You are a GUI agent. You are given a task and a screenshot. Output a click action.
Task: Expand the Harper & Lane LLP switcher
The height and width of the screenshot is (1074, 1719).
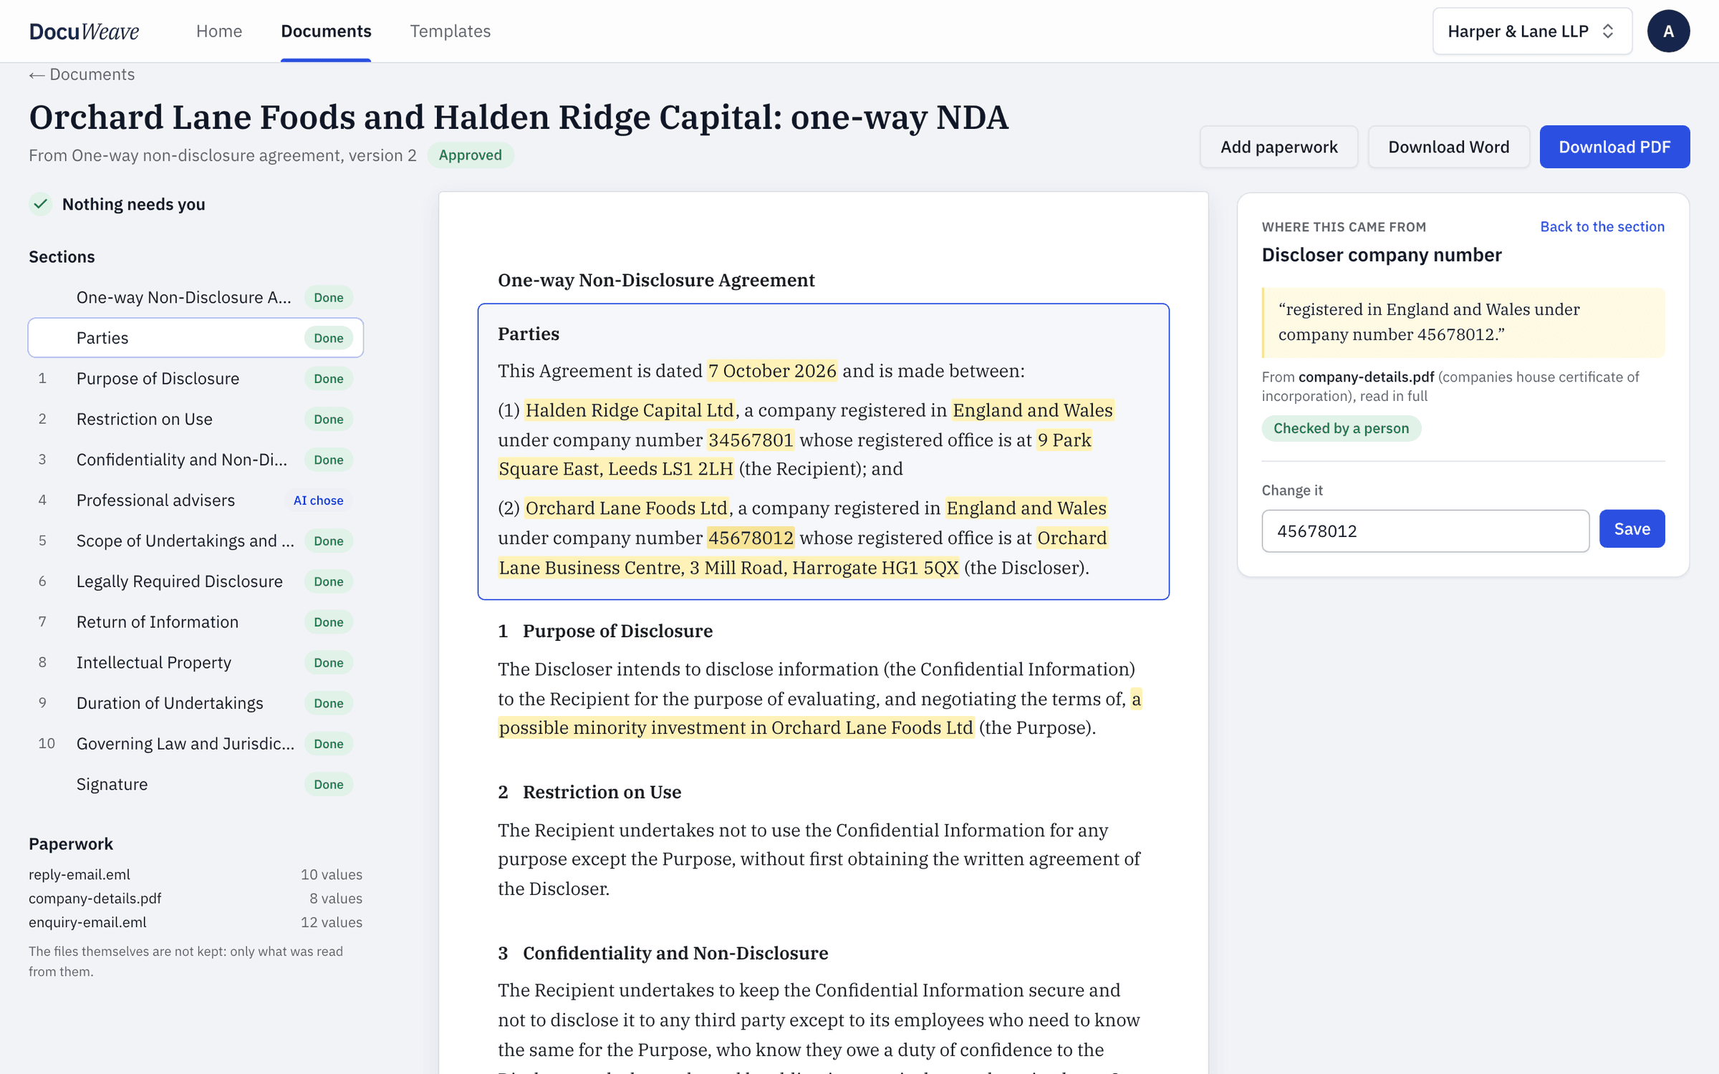click(1532, 31)
